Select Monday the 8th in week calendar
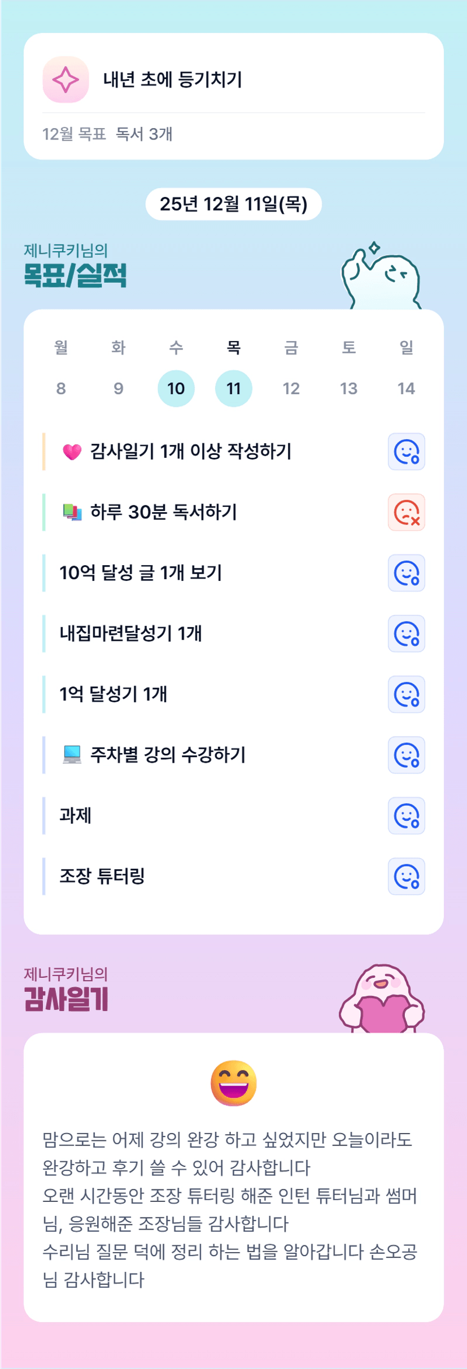The image size is (467, 1369). point(61,388)
